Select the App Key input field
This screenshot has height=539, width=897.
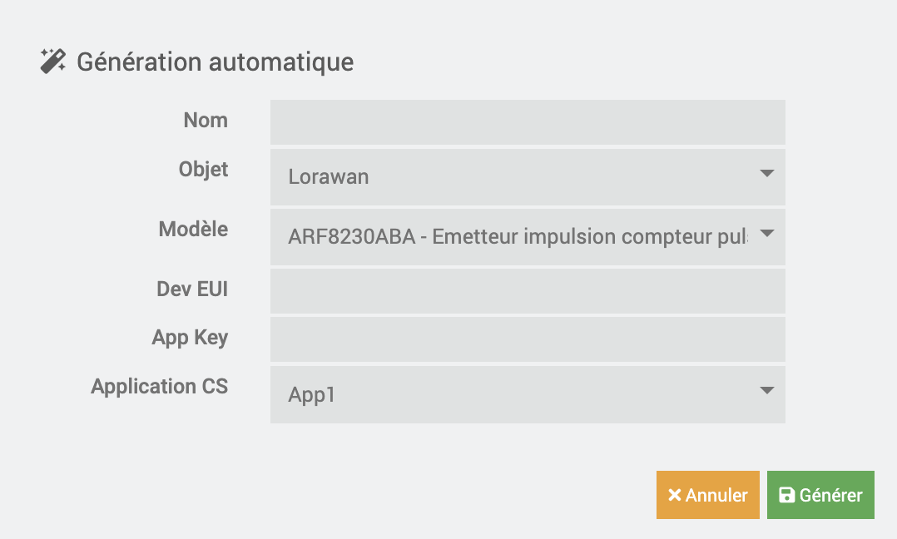coord(528,339)
